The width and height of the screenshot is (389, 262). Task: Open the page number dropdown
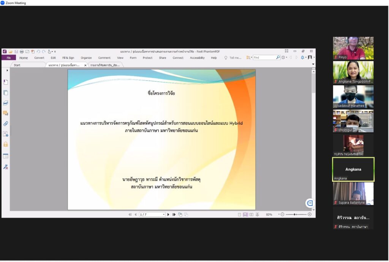(164, 215)
